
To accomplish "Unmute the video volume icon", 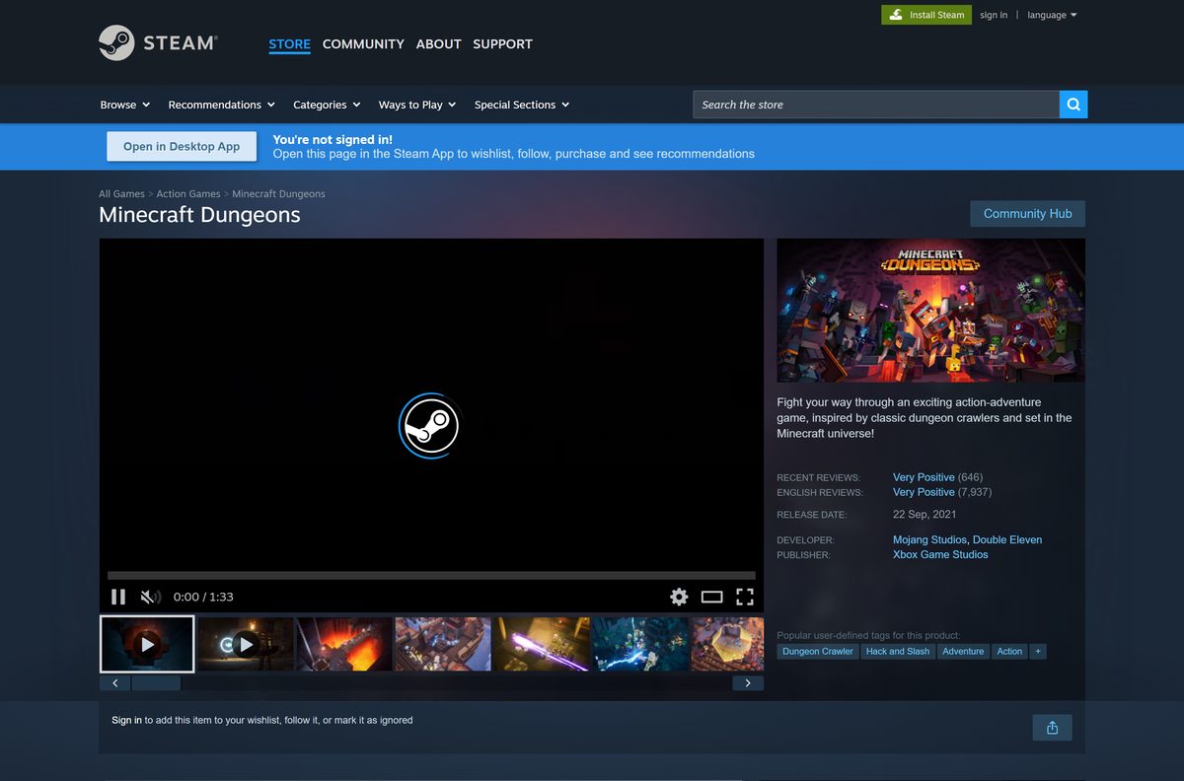I will pos(150,597).
